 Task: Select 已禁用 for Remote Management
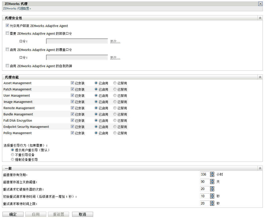coord(115,108)
